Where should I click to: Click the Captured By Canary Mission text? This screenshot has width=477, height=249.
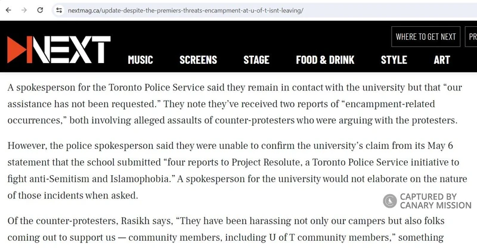tap(435, 201)
